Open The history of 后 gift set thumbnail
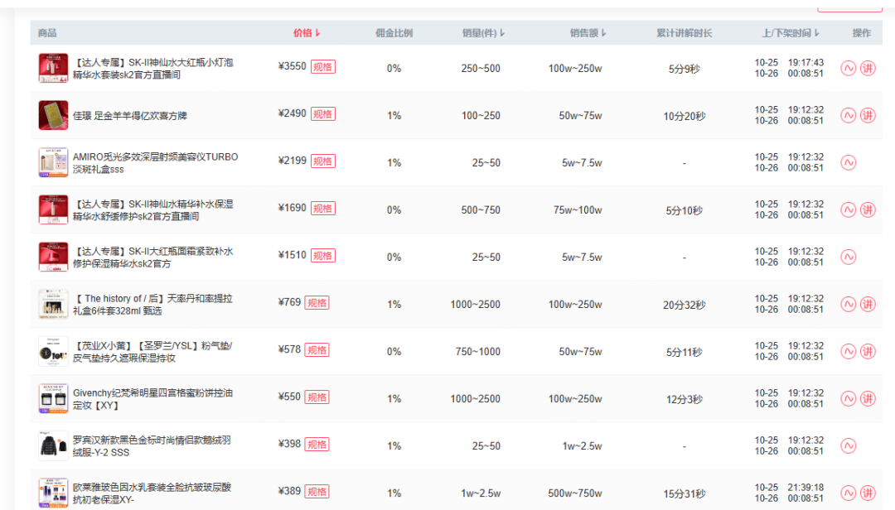 click(x=53, y=304)
